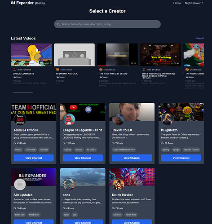Viewport: 212px width, 224px height.
Task: View Channel for League of Legends Fan 11
Action: (x=83, y=158)
